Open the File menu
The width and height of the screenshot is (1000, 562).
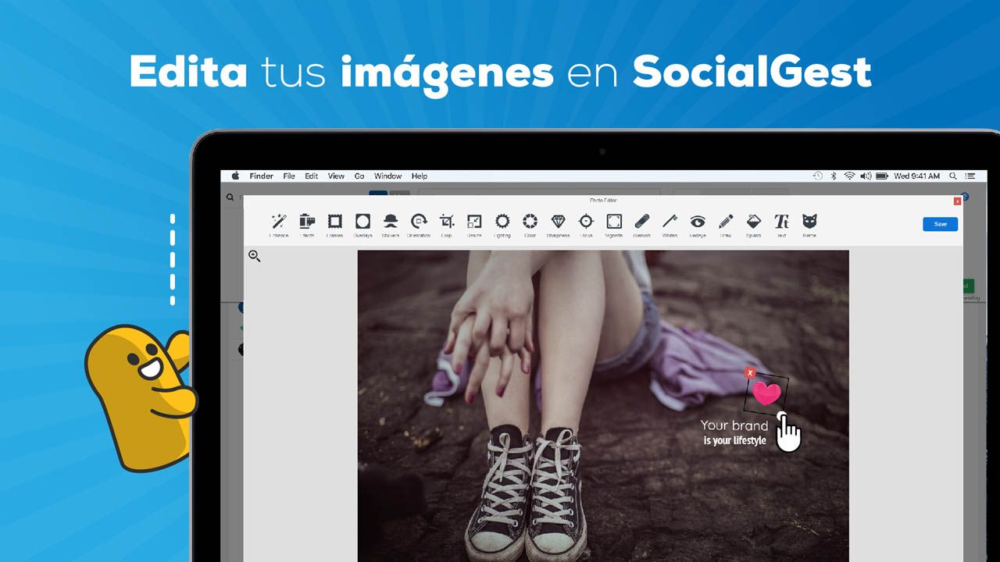click(x=289, y=176)
